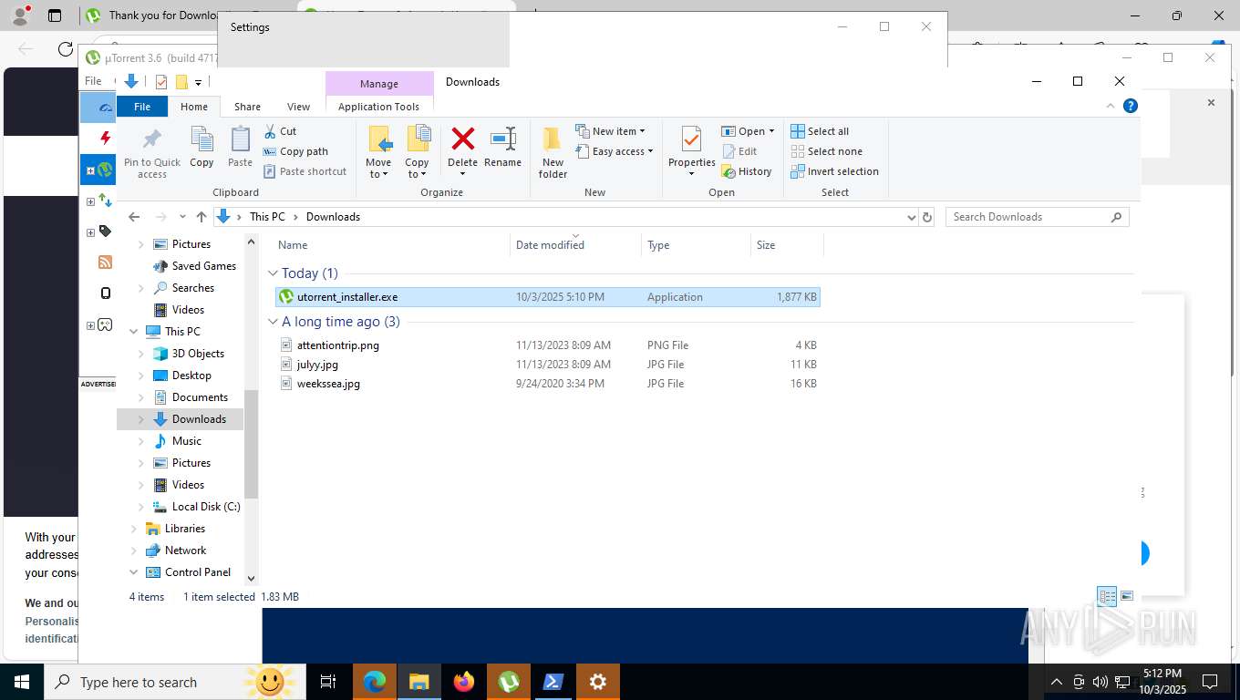1240x700 pixels.
Task: Sort by Type column header
Action: [696, 245]
